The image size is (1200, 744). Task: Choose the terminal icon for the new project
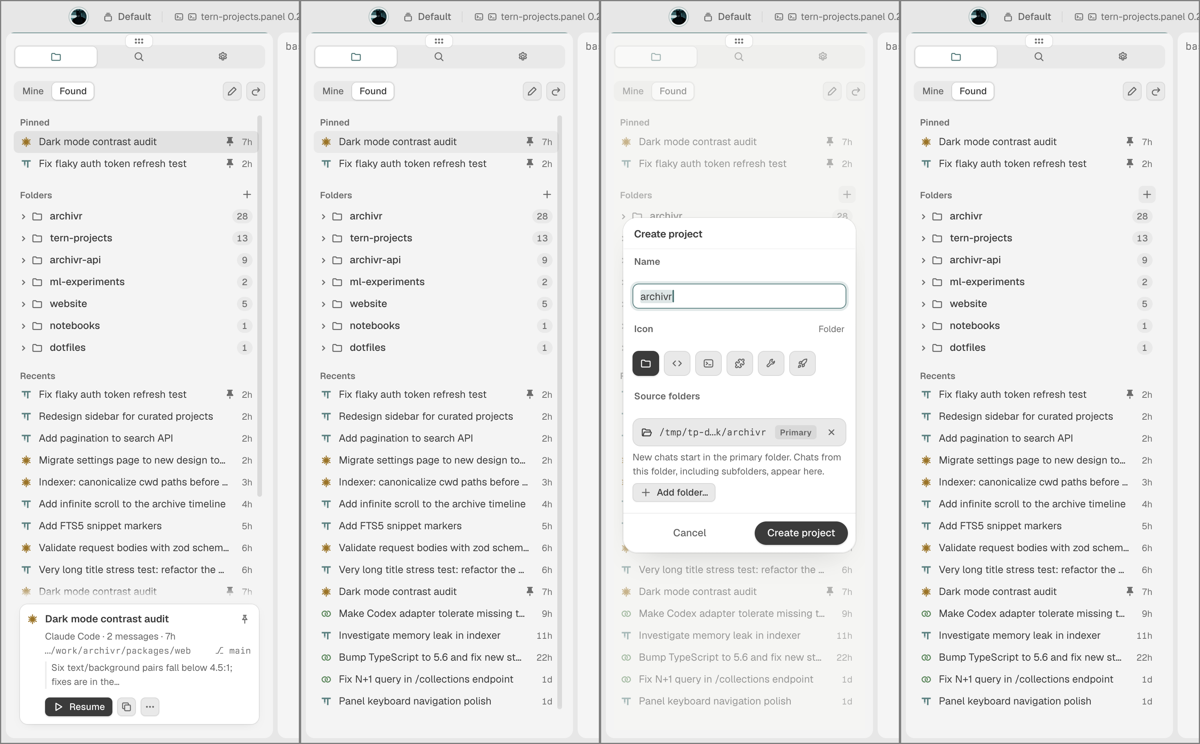pyautogui.click(x=708, y=363)
